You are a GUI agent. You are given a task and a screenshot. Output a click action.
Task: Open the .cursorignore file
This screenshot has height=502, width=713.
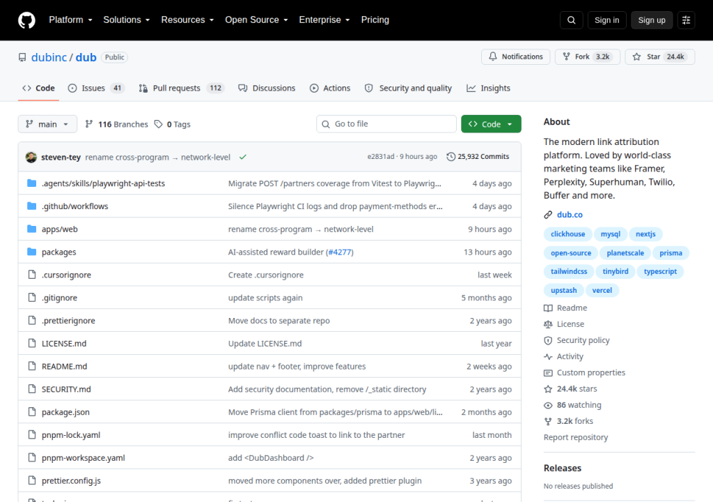[x=66, y=275]
